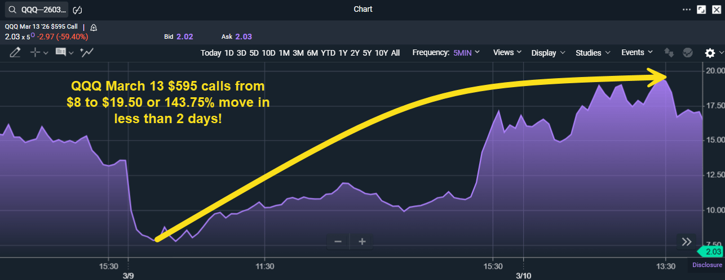Select the 10D time range
Viewport: 725px width, 280px height.
click(269, 53)
